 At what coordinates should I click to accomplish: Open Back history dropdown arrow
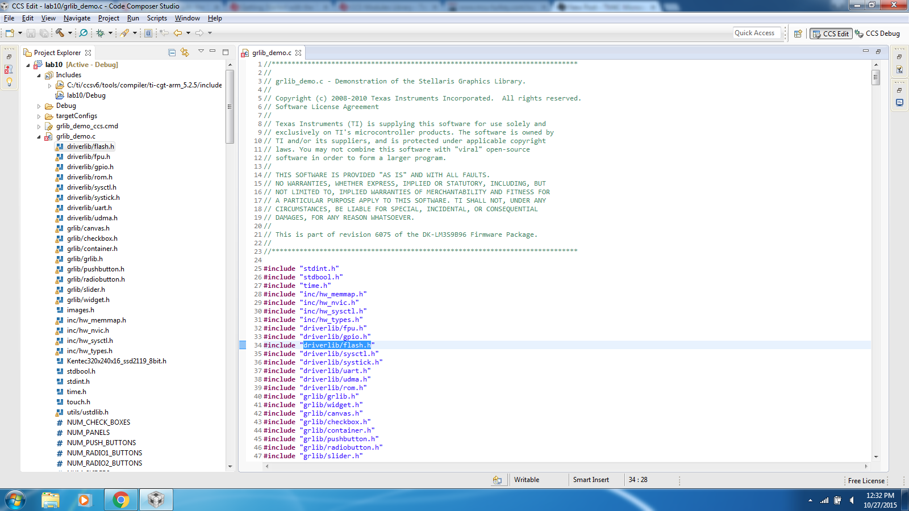point(188,33)
